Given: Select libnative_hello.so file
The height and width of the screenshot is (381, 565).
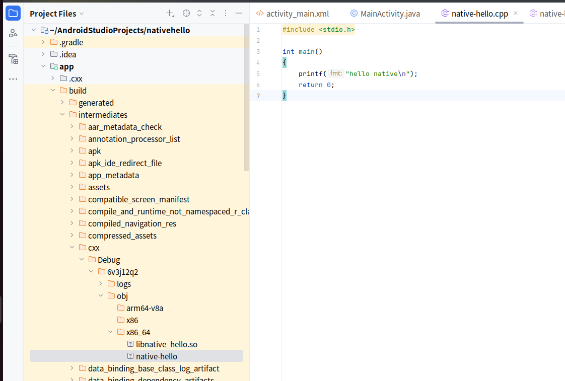Looking at the screenshot, I should (x=162, y=344).
